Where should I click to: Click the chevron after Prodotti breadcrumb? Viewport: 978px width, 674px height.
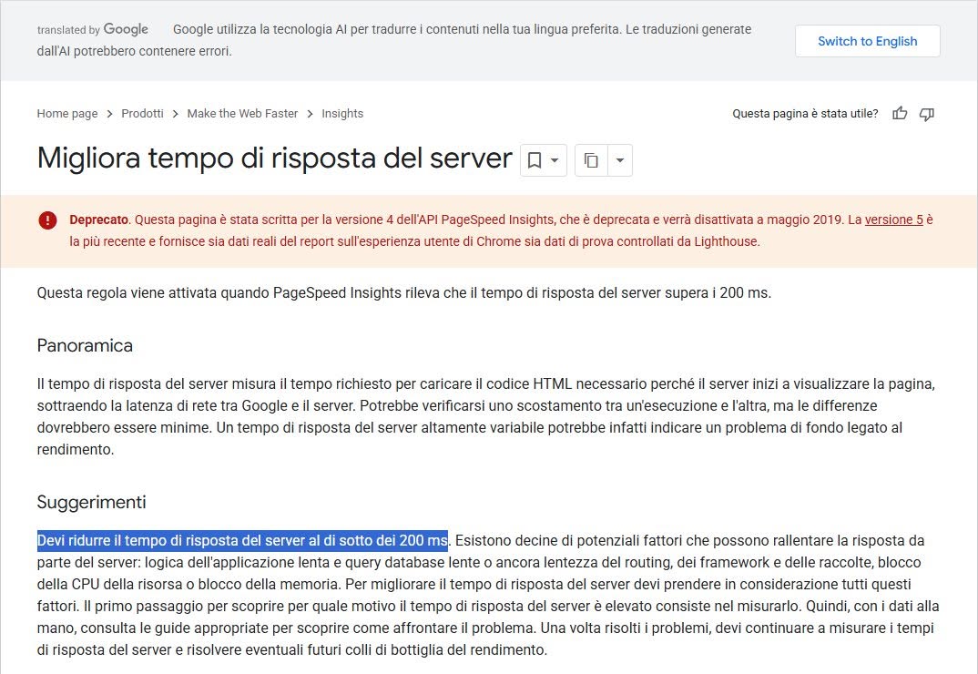point(175,114)
